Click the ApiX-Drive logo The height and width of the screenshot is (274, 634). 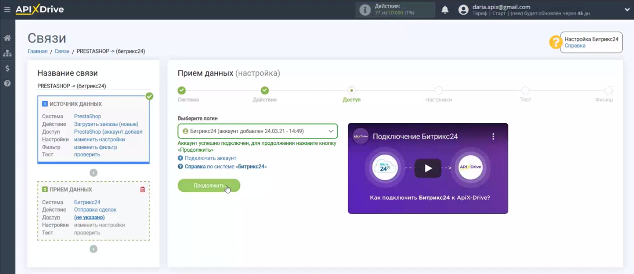pyautogui.click(x=40, y=9)
